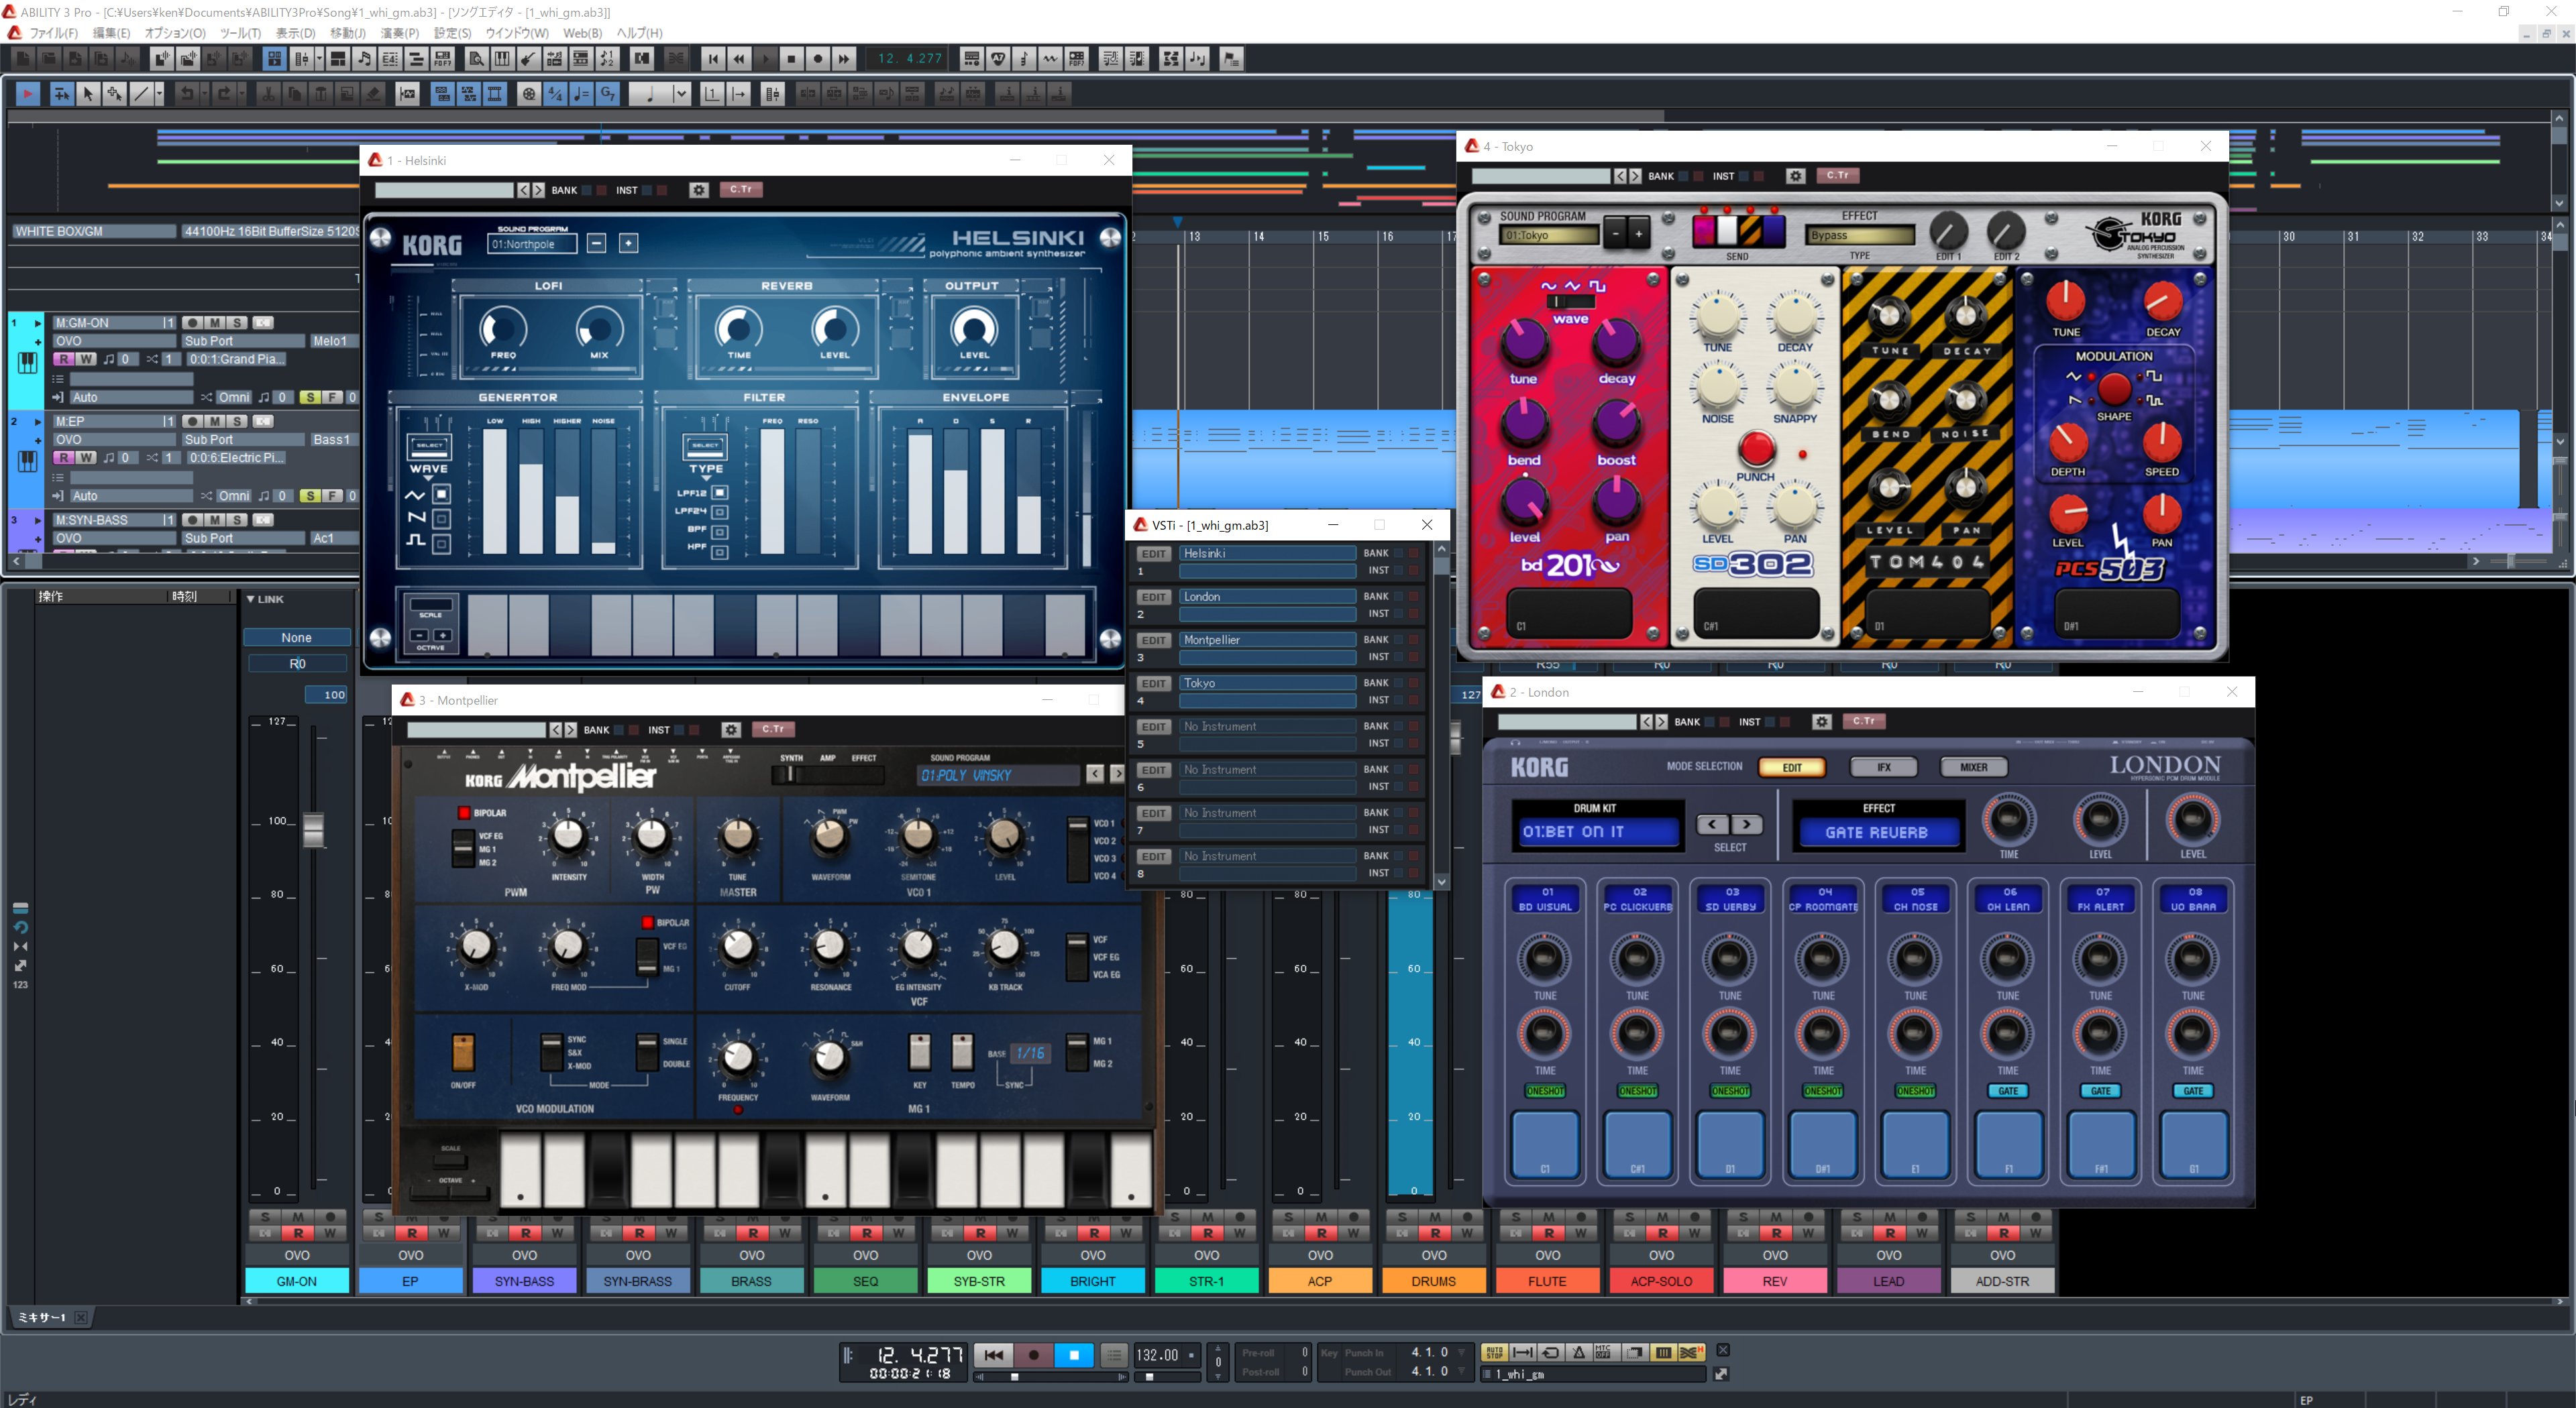Image resolution: width=2576 pixels, height=1408 pixels.
Task: Open the score editor music-note icon
Action: (x=364, y=59)
